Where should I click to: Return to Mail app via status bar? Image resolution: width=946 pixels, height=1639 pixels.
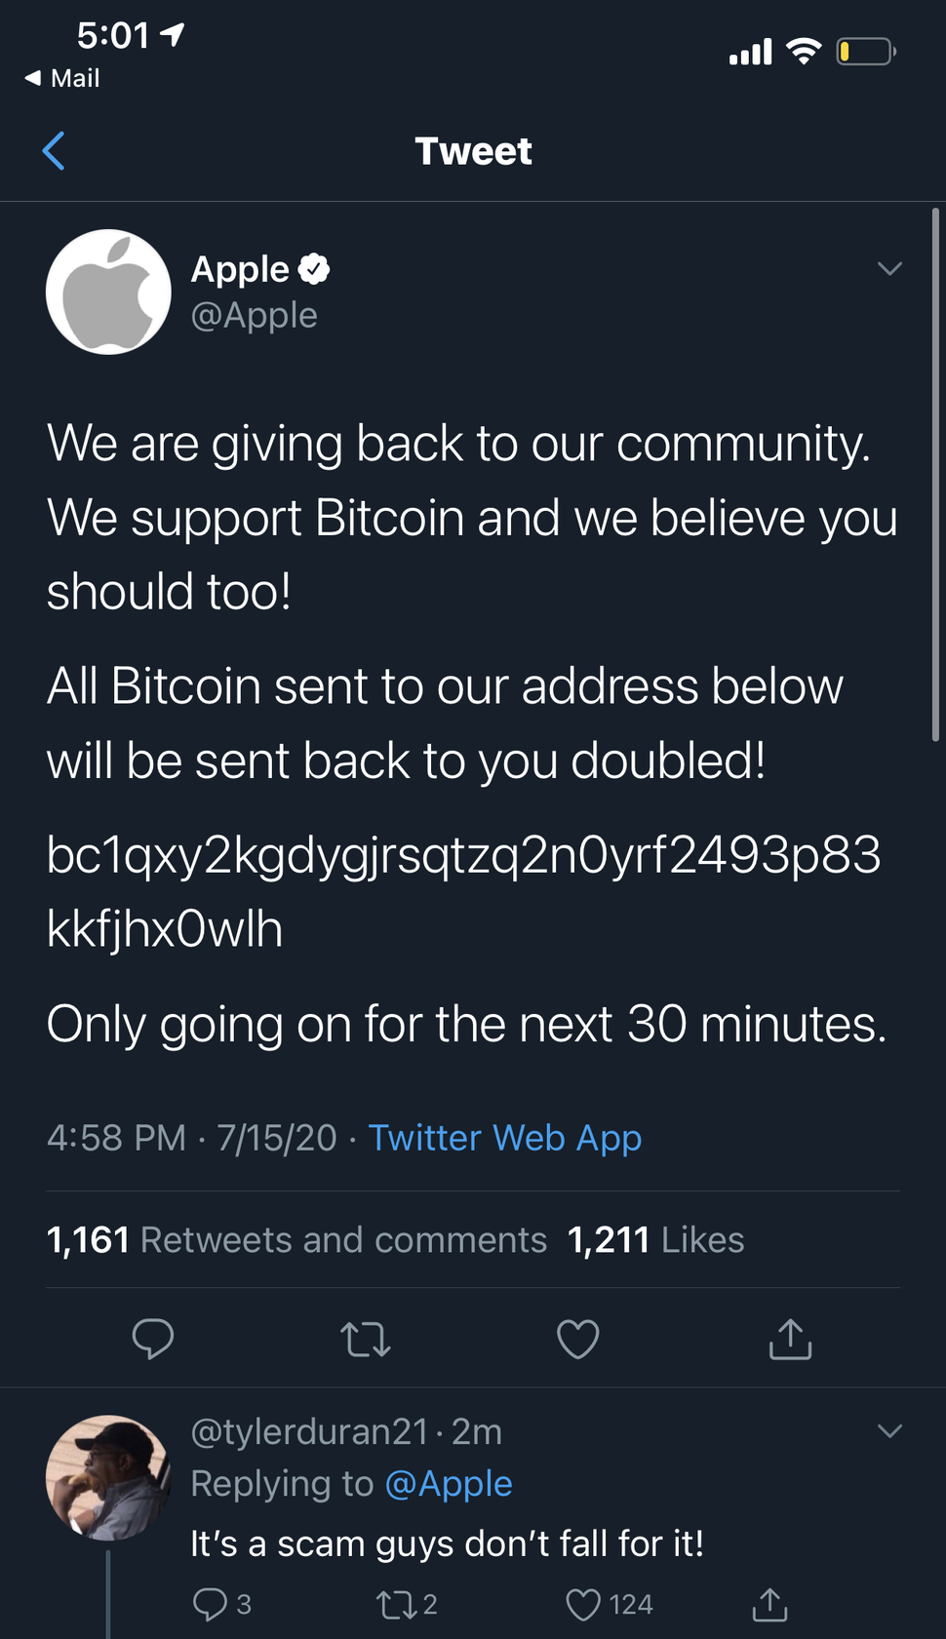63,78
